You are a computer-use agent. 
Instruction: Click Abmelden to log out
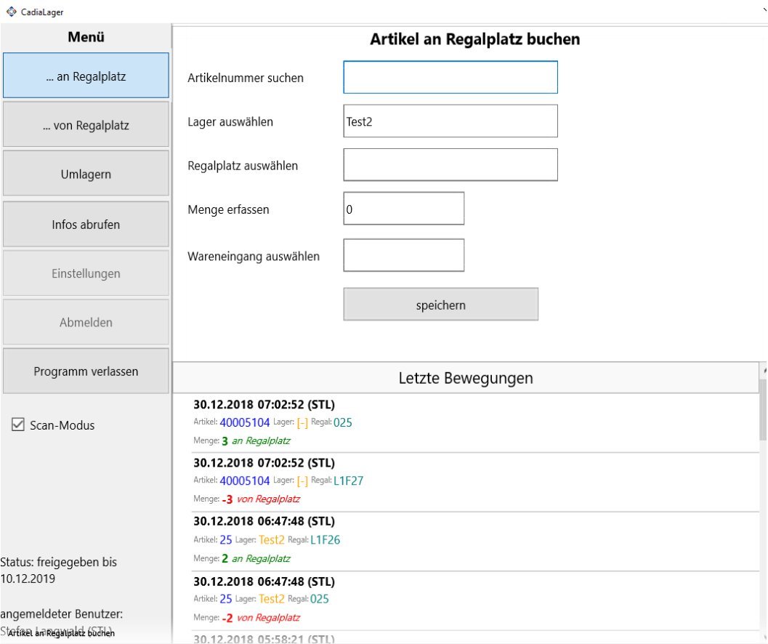click(86, 322)
